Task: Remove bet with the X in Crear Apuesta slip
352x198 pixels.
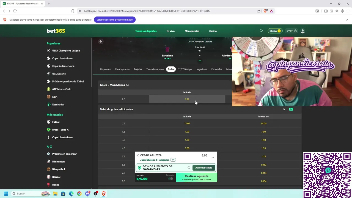Action: click(x=137, y=155)
